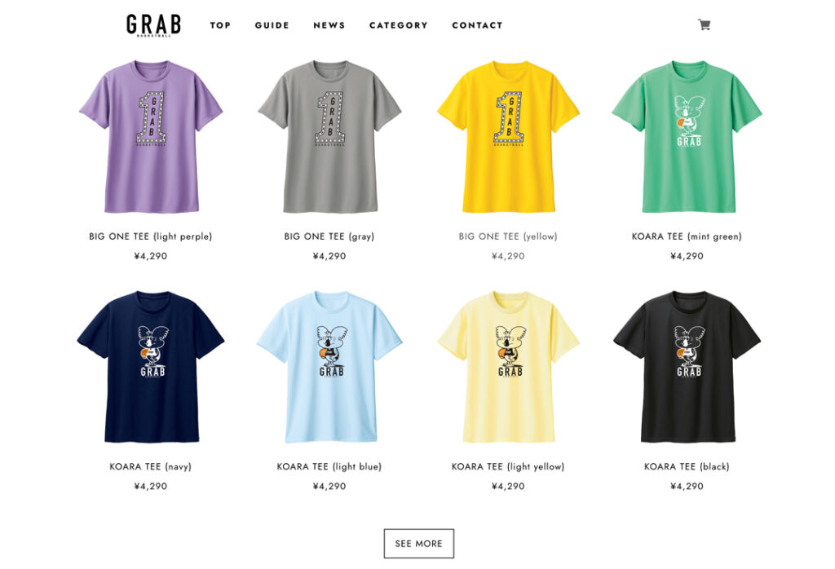The width and height of the screenshot is (835, 569).
Task: Select the light purple BIG ONE TEE image
Action: point(151,137)
